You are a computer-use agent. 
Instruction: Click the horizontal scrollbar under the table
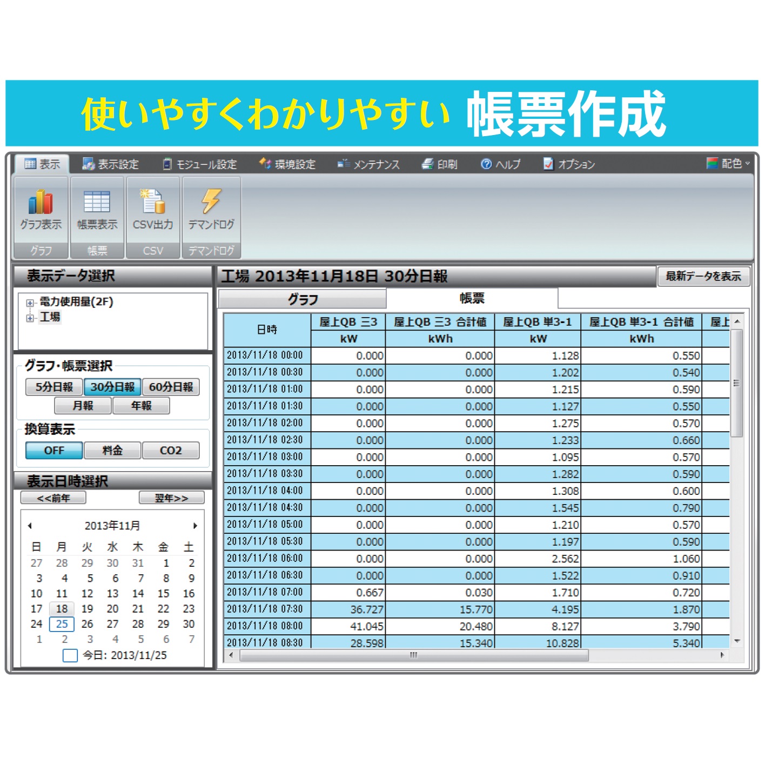coord(414,655)
